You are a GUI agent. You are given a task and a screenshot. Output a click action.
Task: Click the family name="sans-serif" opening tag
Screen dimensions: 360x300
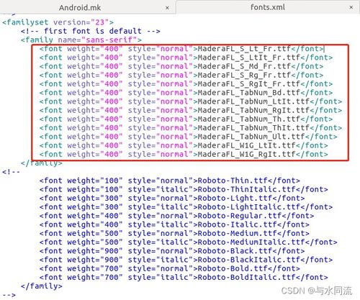81,40
